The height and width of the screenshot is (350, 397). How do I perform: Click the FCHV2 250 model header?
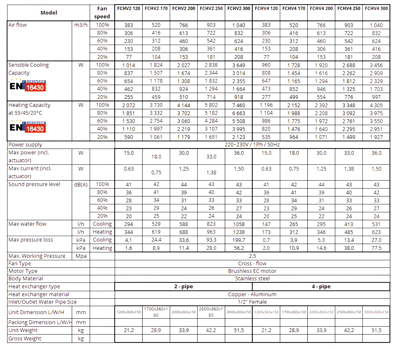point(211,8)
